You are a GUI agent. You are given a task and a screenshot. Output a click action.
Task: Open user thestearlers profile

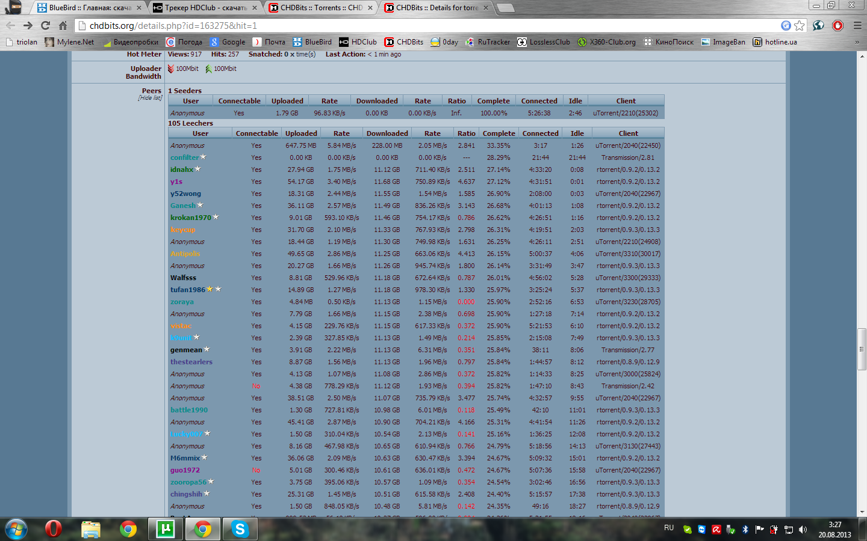pyautogui.click(x=191, y=362)
